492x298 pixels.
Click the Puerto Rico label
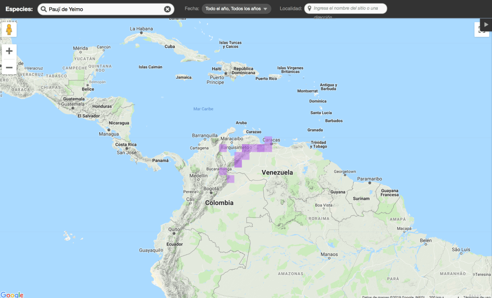coord(266,79)
